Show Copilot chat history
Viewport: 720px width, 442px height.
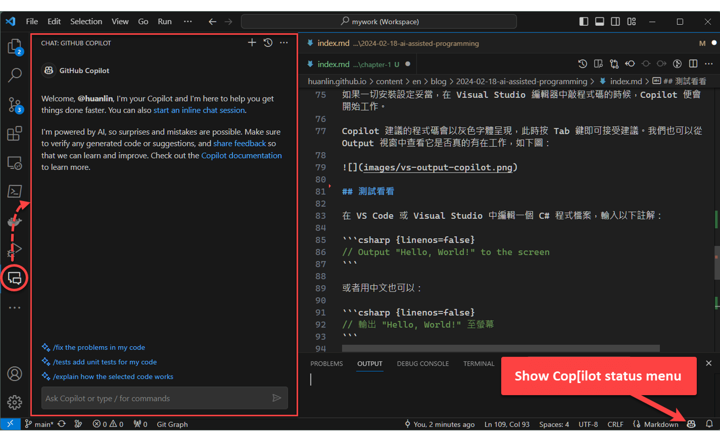tap(268, 43)
